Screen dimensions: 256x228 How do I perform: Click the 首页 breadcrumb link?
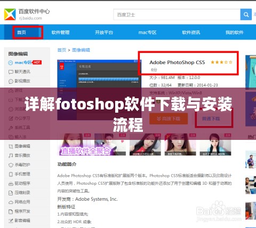pos(62,50)
